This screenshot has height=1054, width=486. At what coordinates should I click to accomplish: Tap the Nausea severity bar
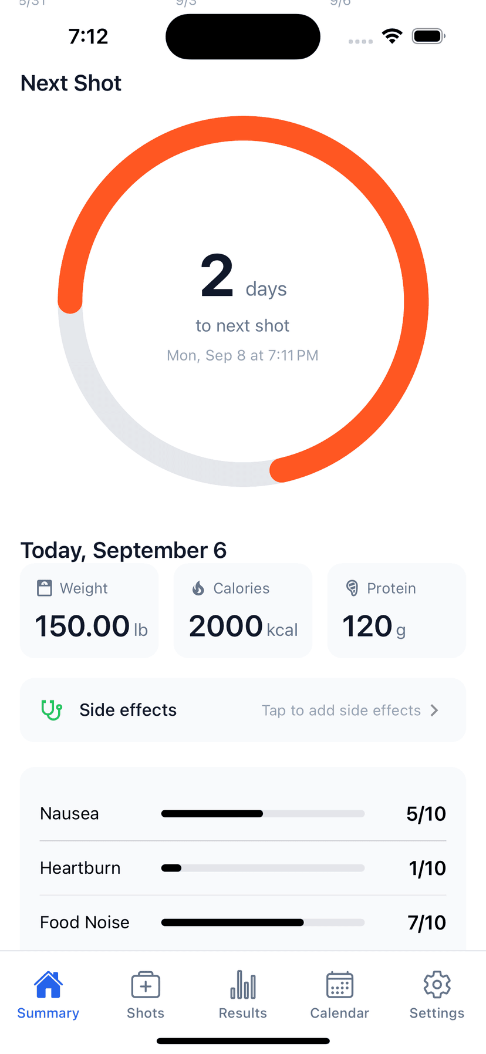coord(263,814)
